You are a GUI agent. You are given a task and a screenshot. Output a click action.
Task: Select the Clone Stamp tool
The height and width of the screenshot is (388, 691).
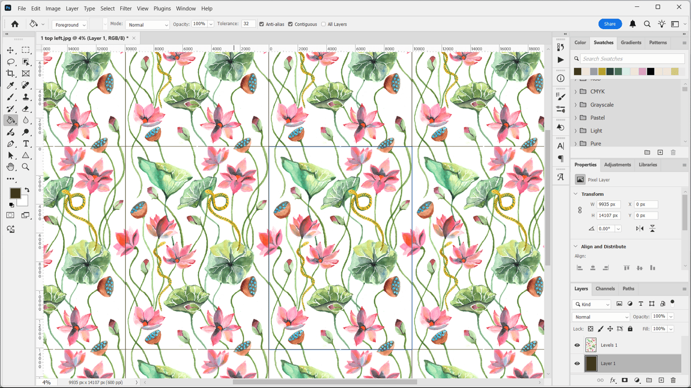coord(26,97)
